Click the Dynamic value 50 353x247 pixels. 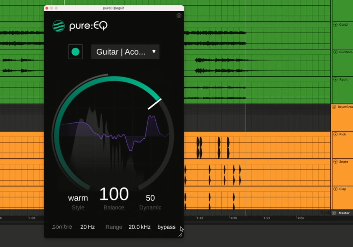point(150,198)
